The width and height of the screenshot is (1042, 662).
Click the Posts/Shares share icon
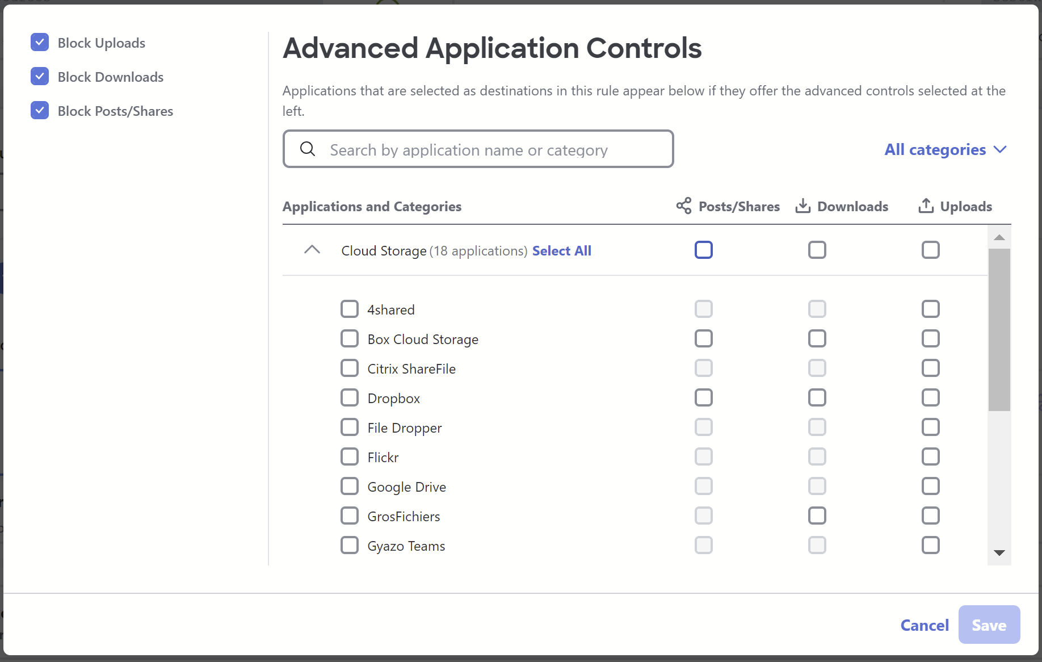(684, 206)
